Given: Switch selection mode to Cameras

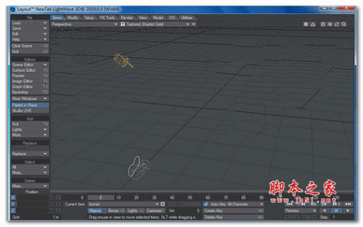Looking at the screenshot, I should coord(155,211).
